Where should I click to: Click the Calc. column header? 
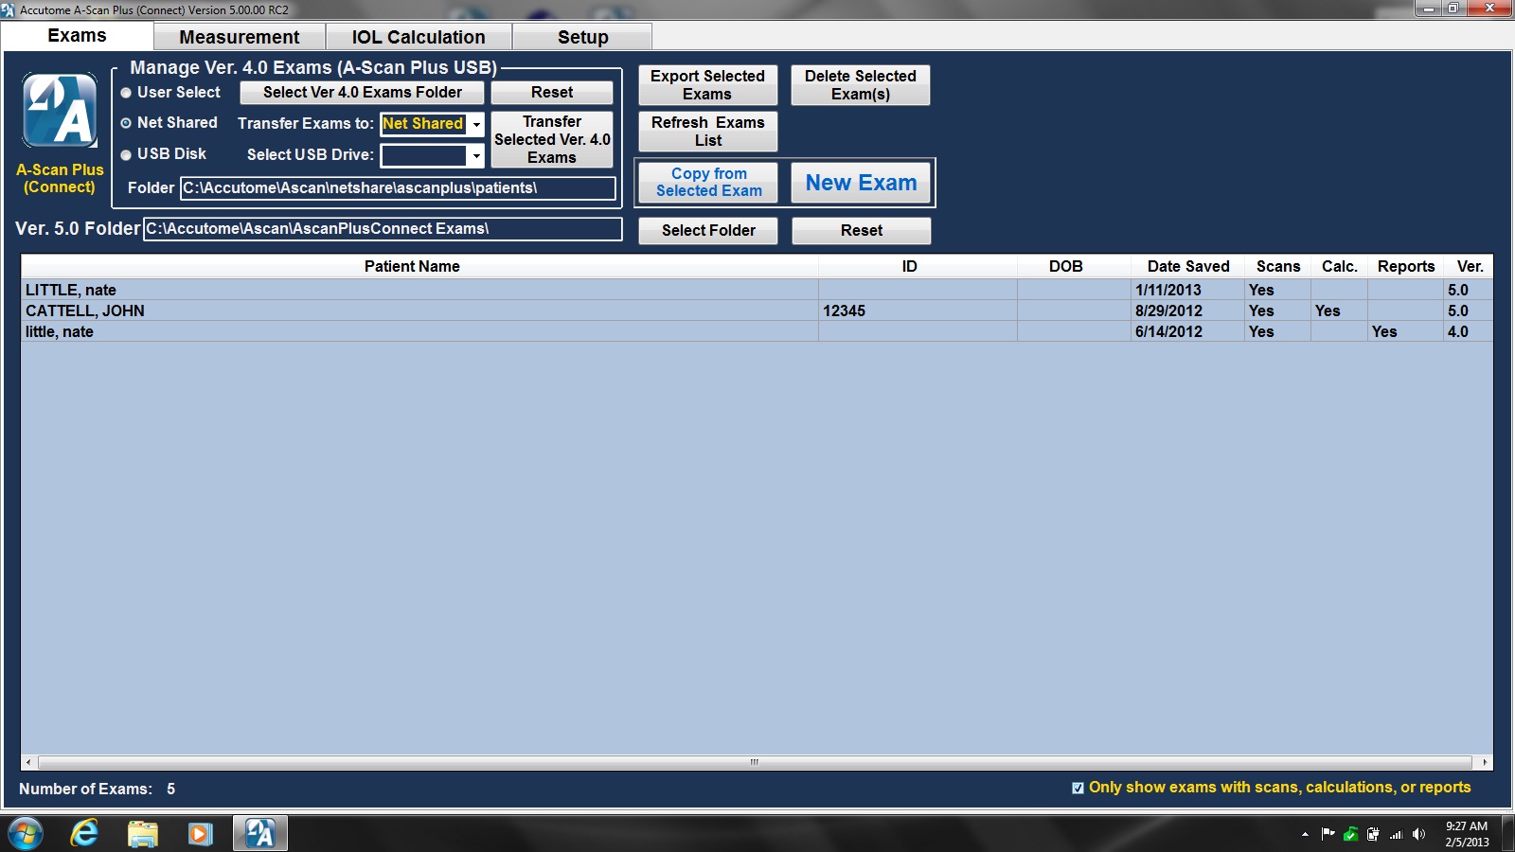(x=1340, y=267)
